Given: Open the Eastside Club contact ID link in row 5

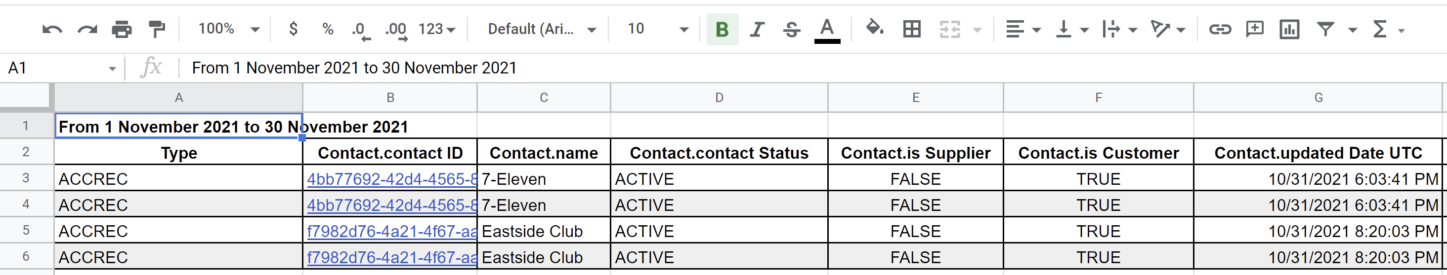Looking at the screenshot, I should click(x=391, y=231).
